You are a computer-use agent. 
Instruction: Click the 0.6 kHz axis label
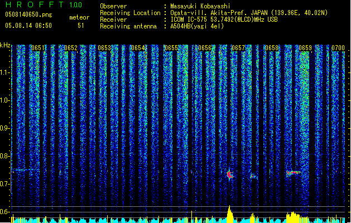[x=5, y=212]
